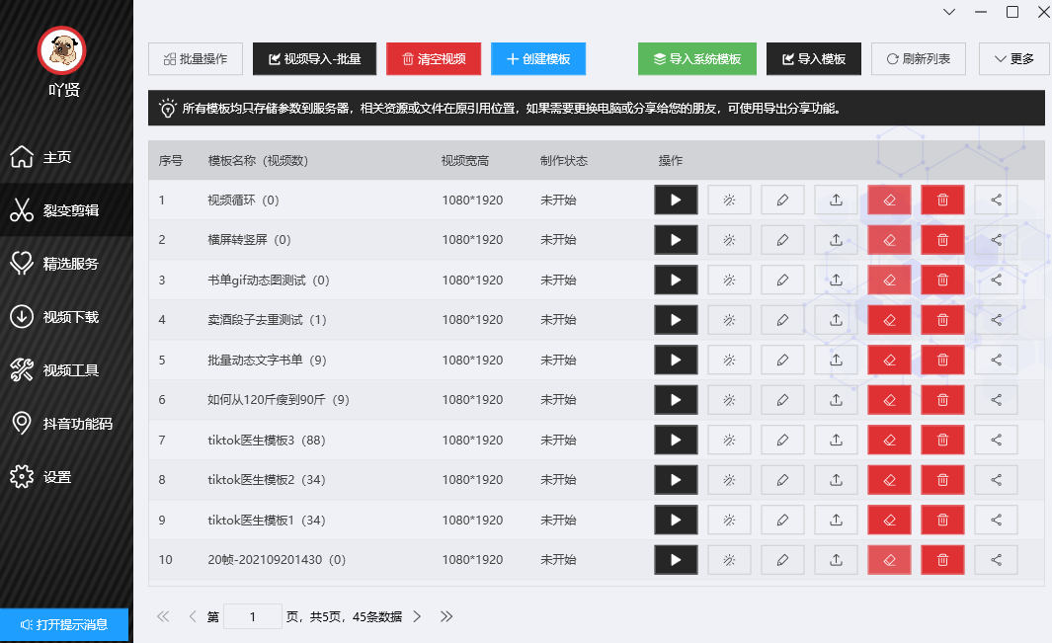The image size is (1052, 643).
Task: Click upload icon for 批量动态文字书单 row
Action: 836,360
